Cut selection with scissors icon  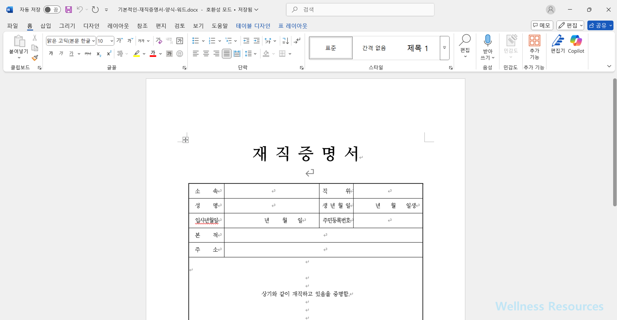pyautogui.click(x=35, y=38)
